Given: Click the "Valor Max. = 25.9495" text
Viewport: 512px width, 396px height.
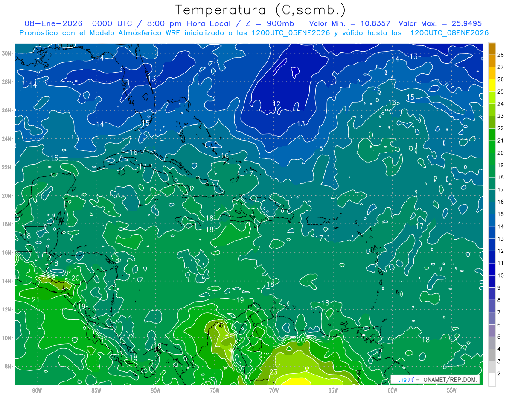Looking at the screenshot, I should click(x=440, y=23).
